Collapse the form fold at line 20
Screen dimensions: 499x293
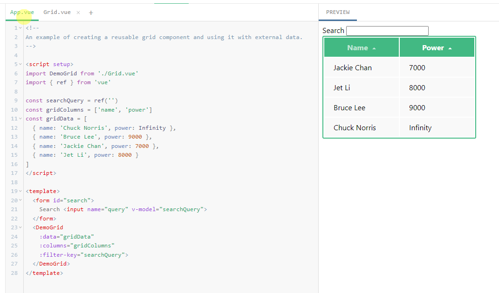coord(21,200)
